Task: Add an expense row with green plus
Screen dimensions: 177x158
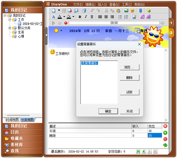Action: pyautogui.click(x=165, y=133)
